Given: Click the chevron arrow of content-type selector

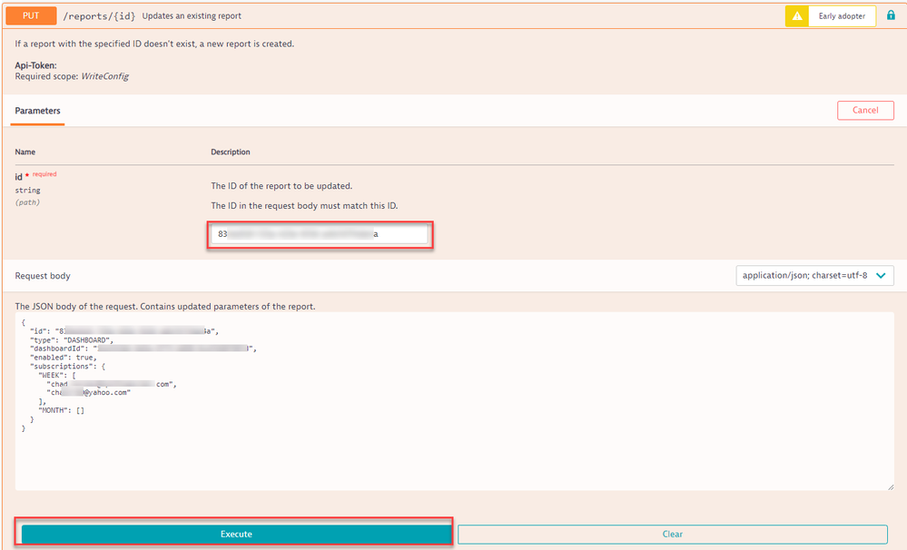Looking at the screenshot, I should tap(880, 275).
